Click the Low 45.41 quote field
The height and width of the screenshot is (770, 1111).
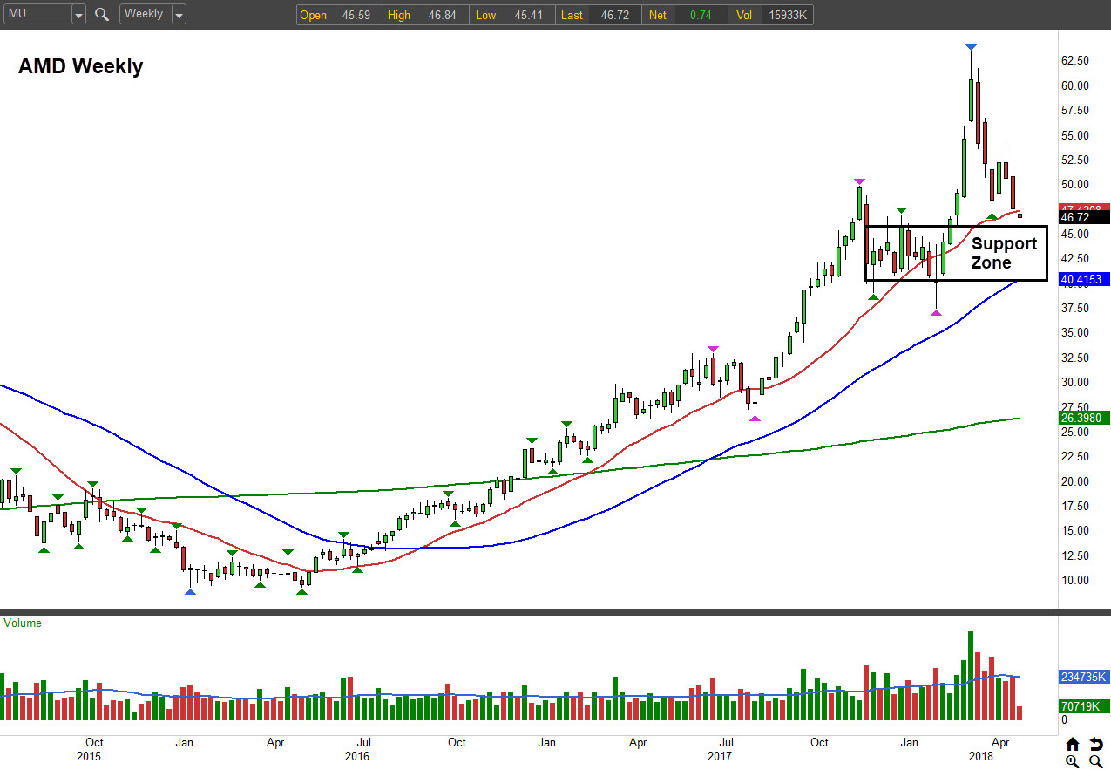coord(512,15)
